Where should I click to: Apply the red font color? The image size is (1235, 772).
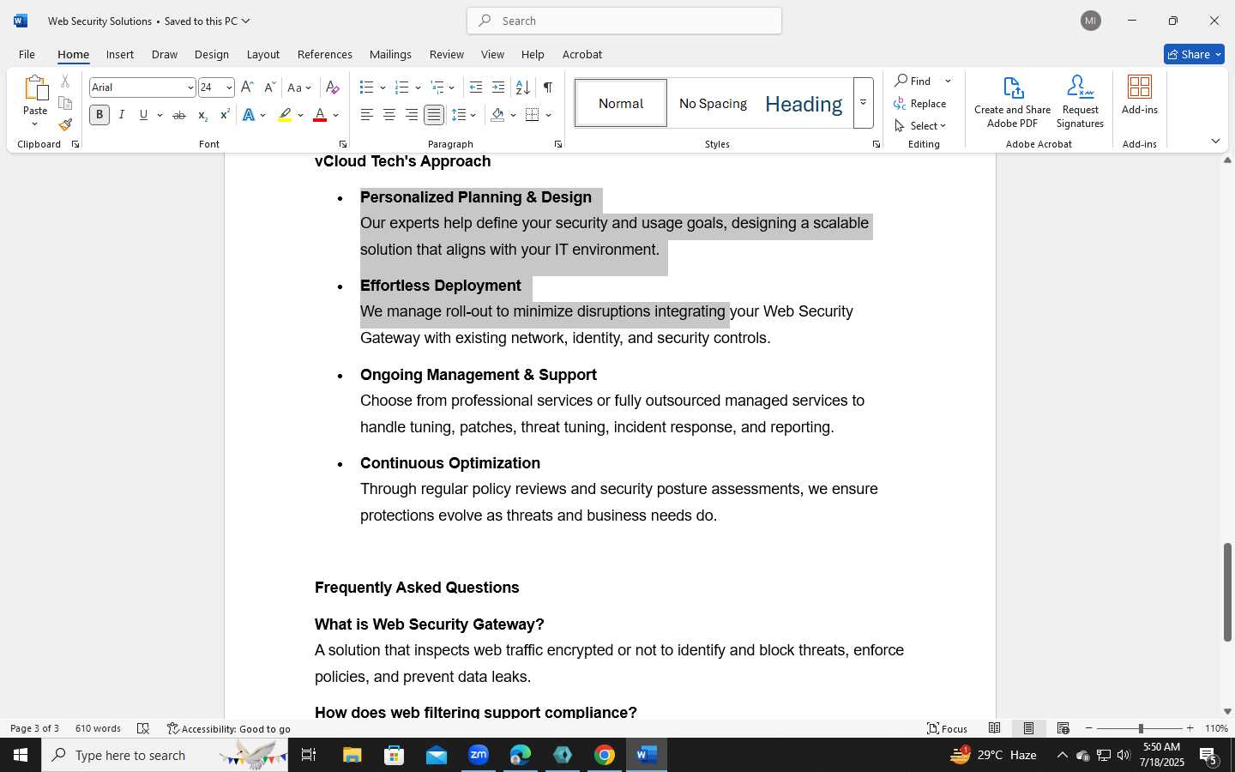coord(320,115)
